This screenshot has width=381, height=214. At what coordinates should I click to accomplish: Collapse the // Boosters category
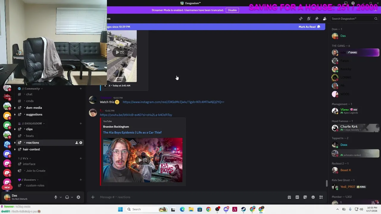pyautogui.click(x=29, y=180)
